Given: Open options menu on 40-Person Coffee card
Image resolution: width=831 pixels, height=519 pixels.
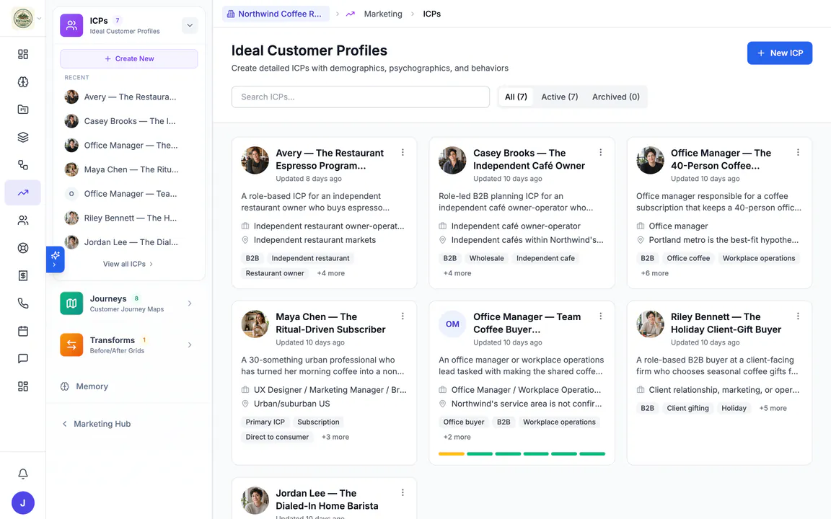Looking at the screenshot, I should [x=798, y=153].
